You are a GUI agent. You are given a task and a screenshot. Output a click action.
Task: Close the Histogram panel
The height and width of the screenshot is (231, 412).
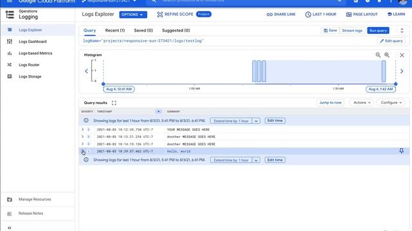point(402,55)
